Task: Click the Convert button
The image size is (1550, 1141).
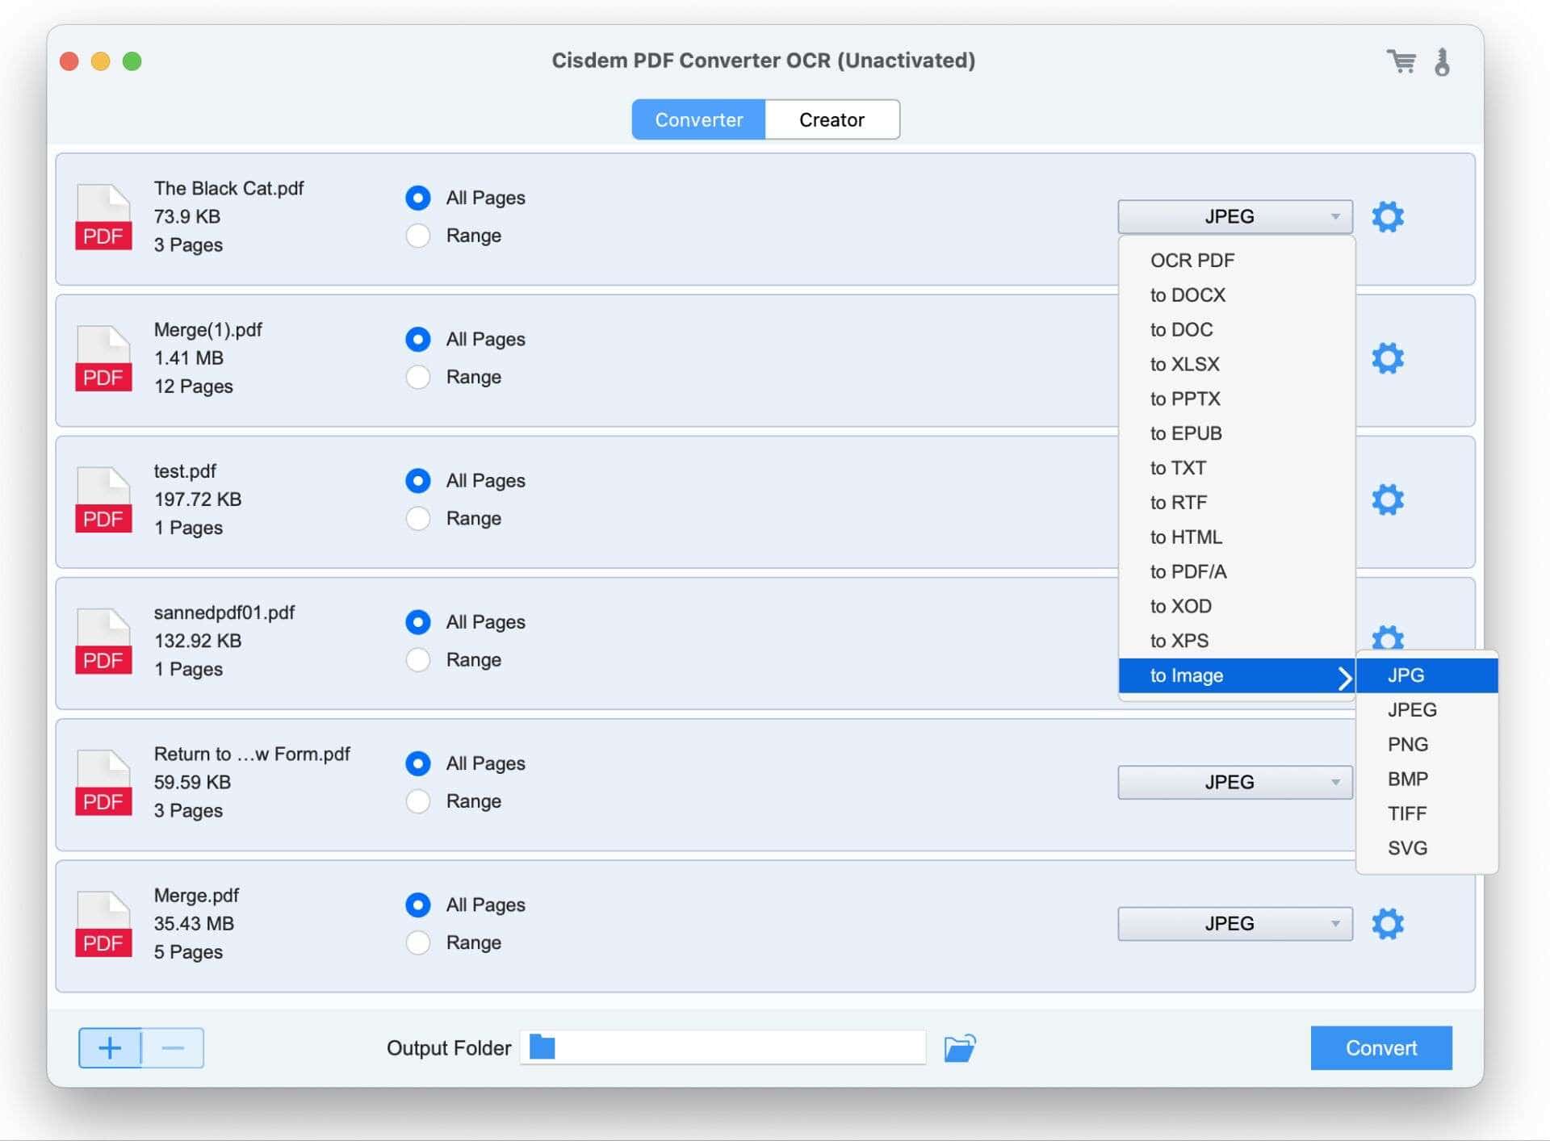Action: coord(1381,1047)
